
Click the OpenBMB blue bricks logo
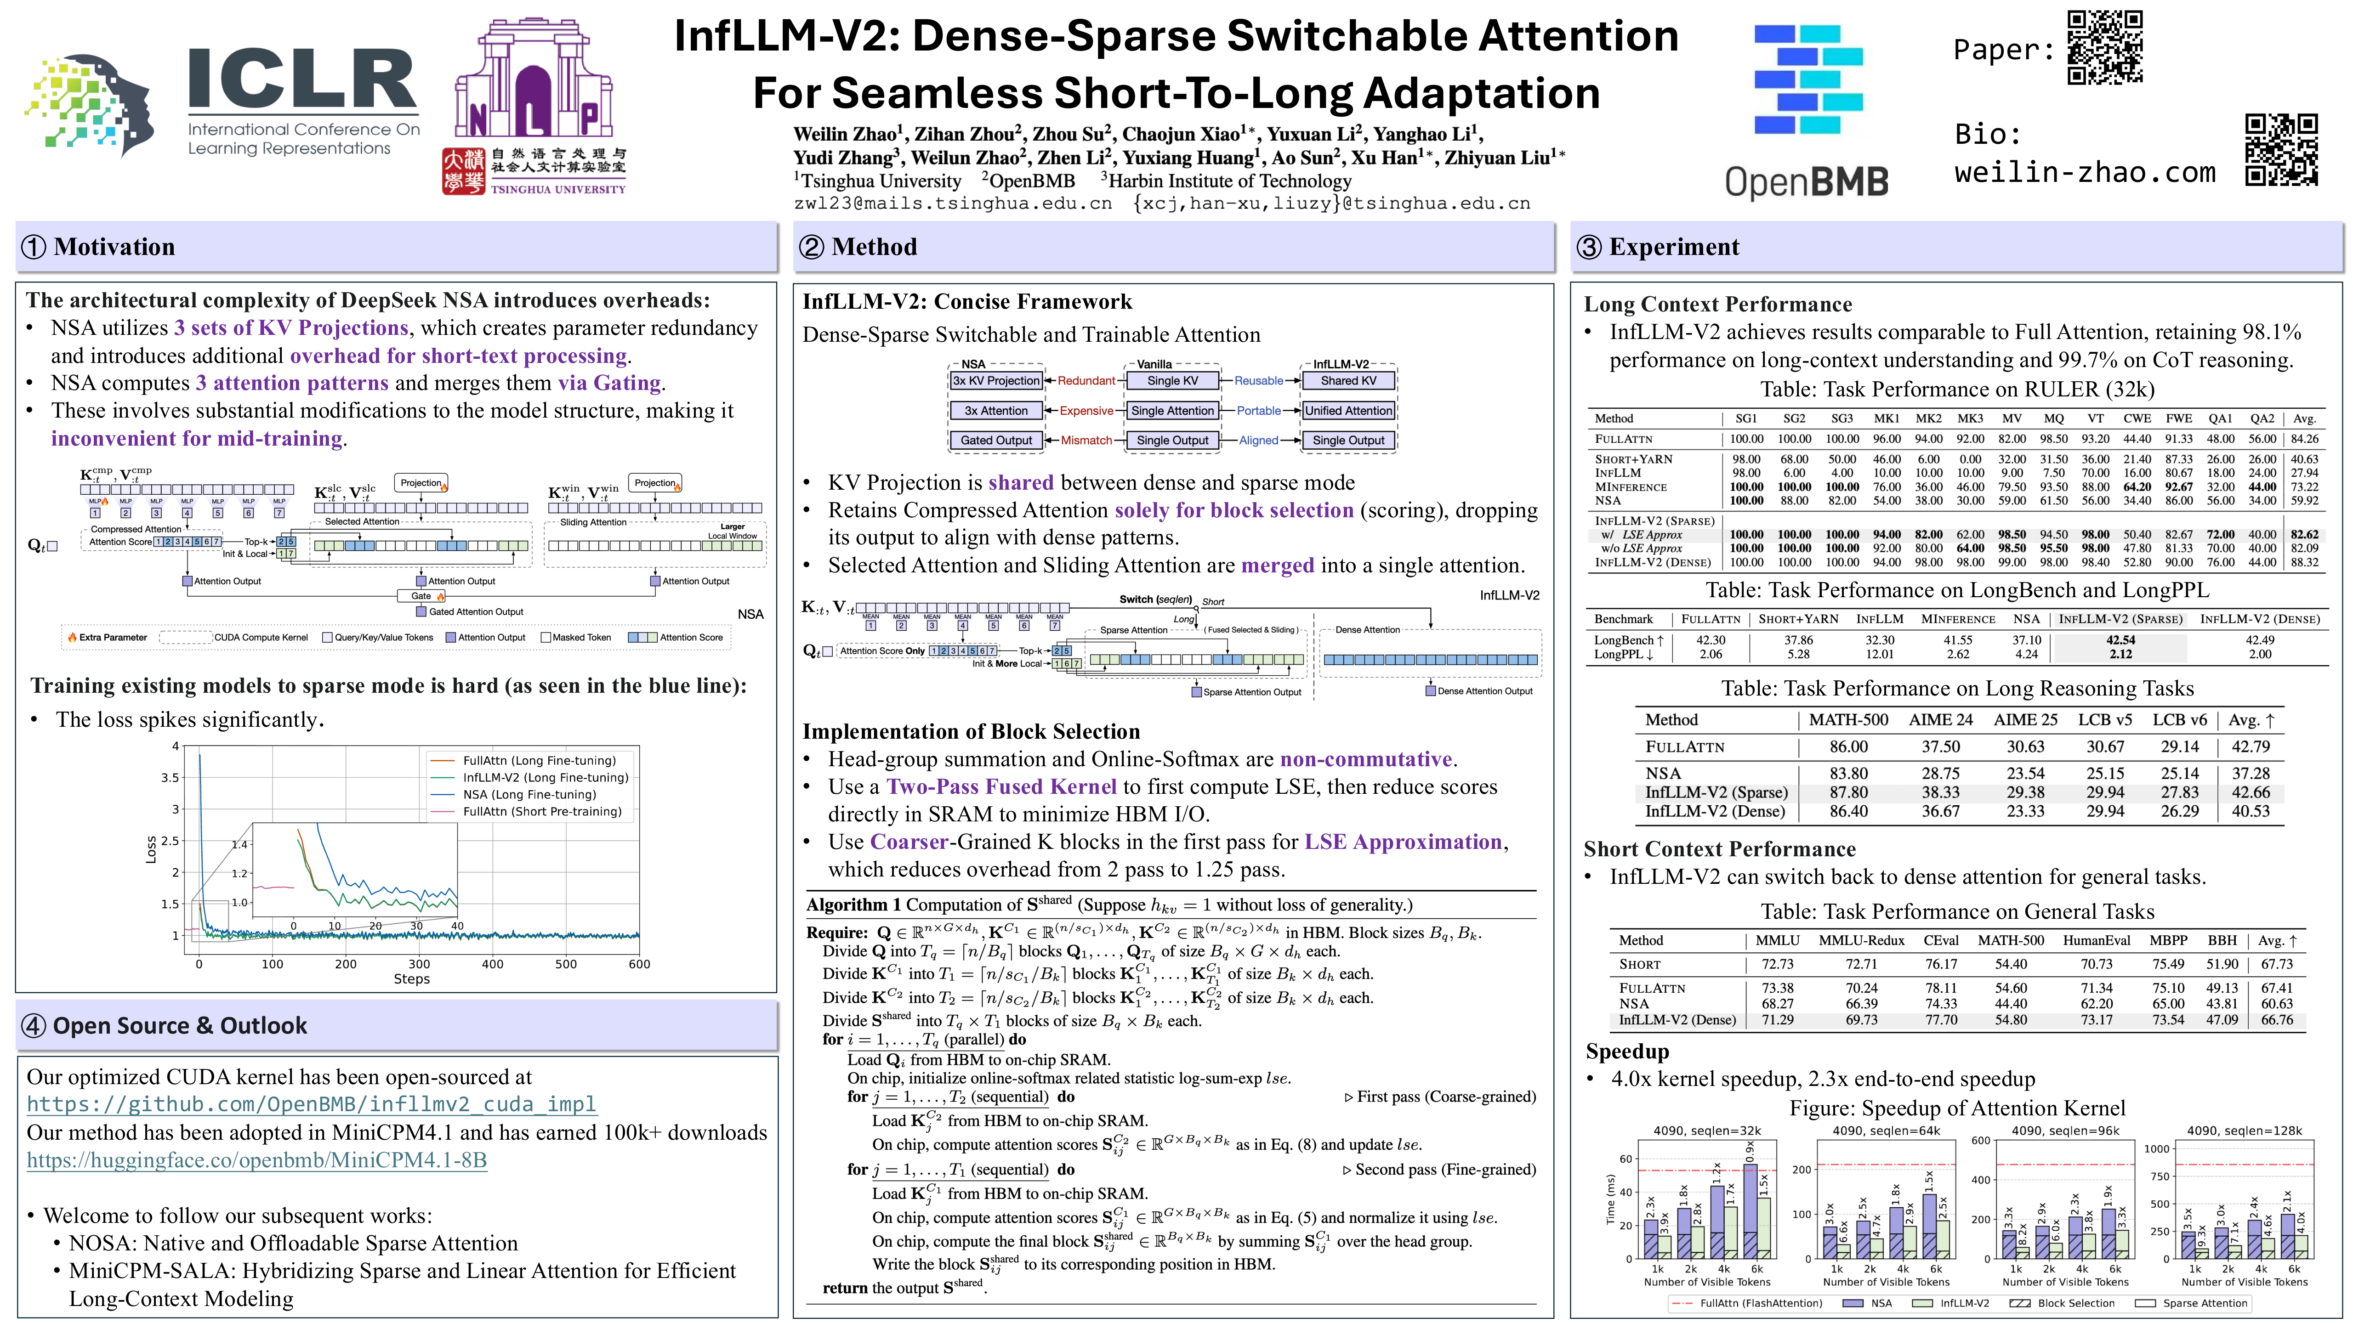[1807, 80]
